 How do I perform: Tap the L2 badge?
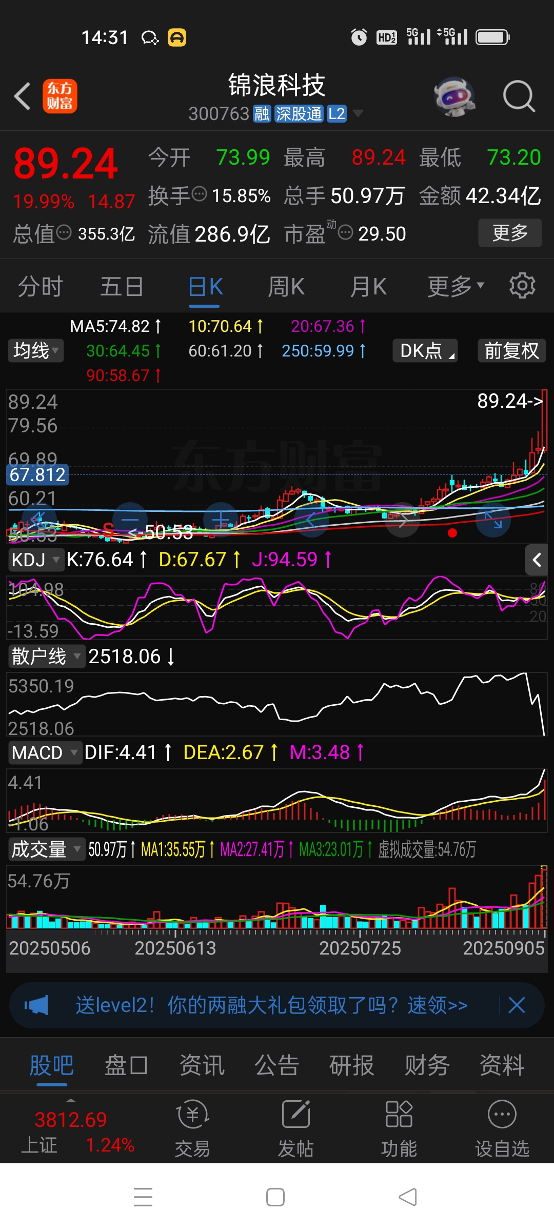[337, 114]
